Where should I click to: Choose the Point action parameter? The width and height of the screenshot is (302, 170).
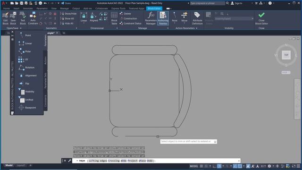pos(175,17)
